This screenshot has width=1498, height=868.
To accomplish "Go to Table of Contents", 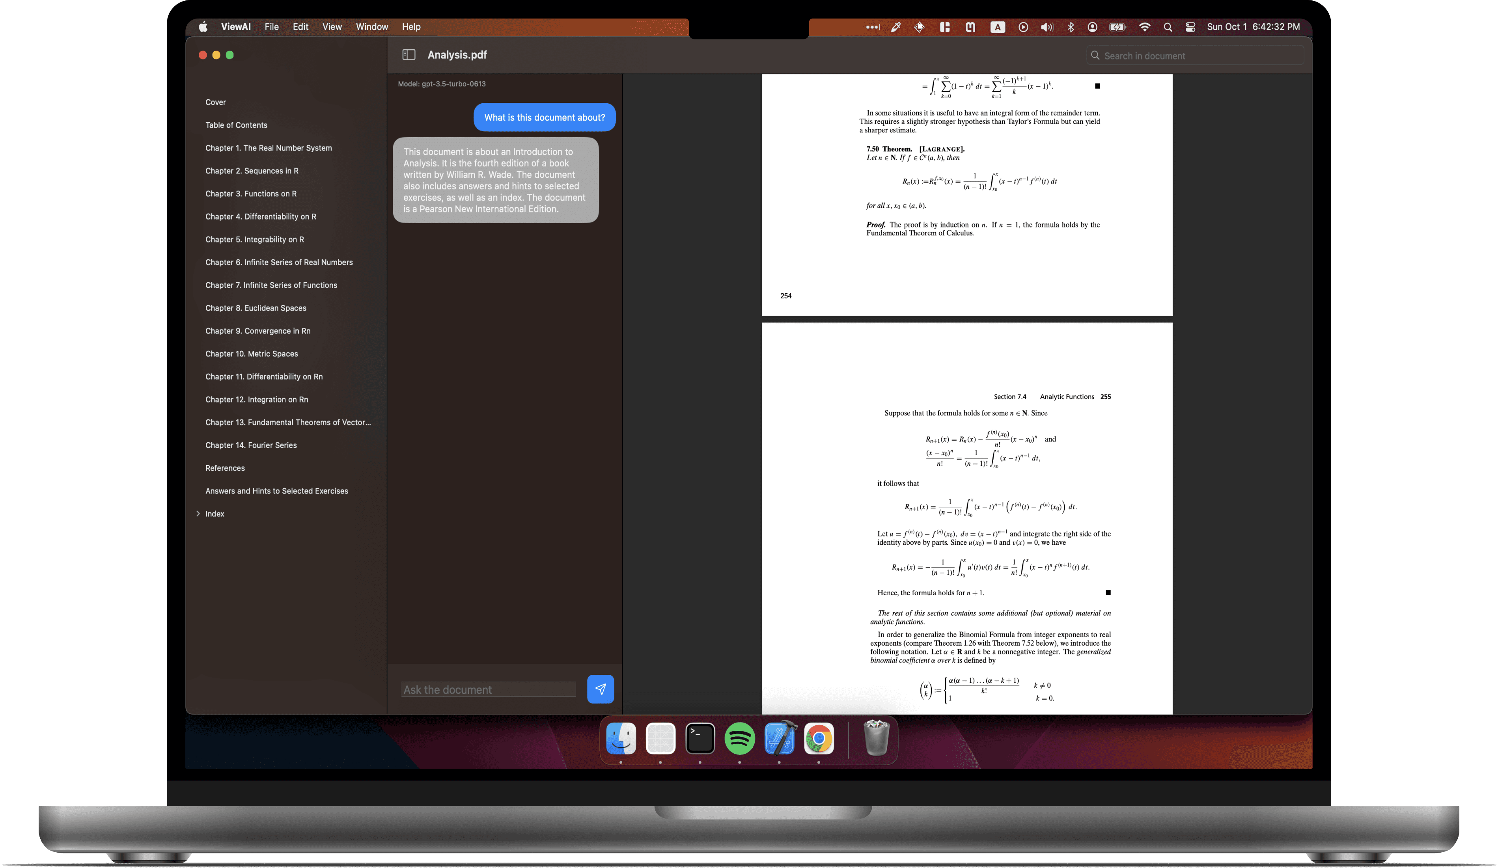I will coord(236,125).
